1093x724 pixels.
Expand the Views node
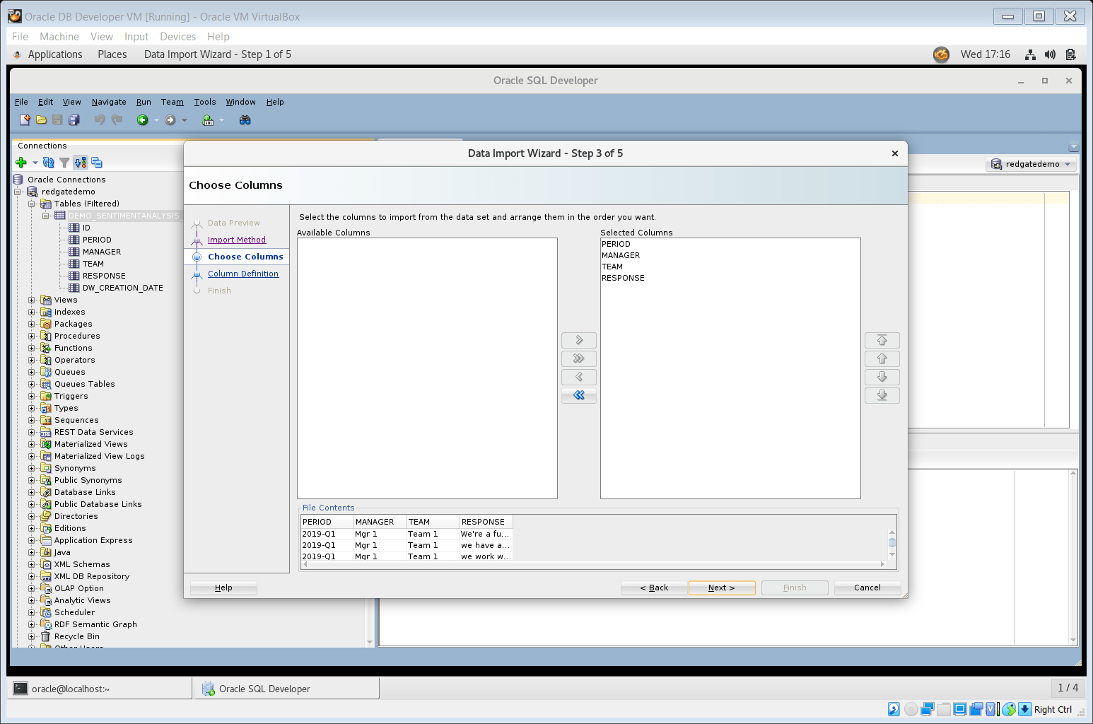(x=31, y=300)
